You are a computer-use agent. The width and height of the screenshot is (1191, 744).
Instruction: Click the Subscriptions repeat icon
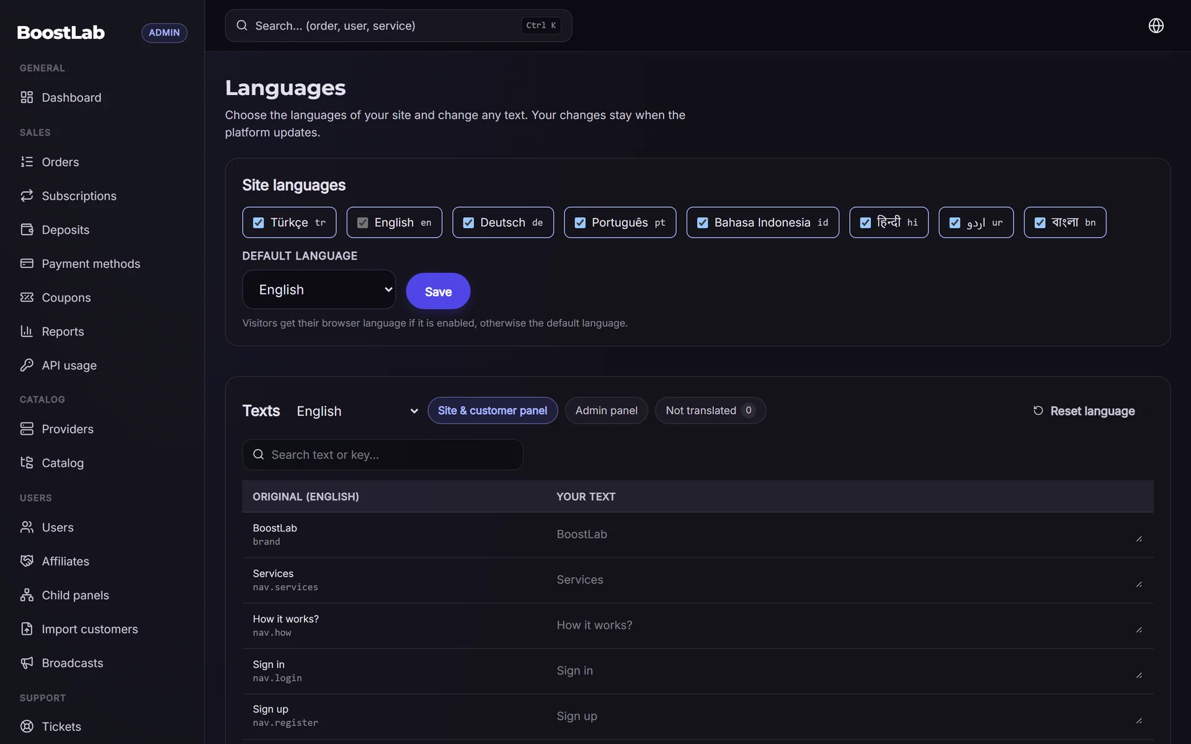pos(27,196)
